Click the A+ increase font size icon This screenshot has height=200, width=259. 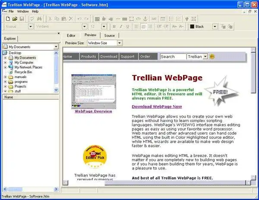coord(174,27)
